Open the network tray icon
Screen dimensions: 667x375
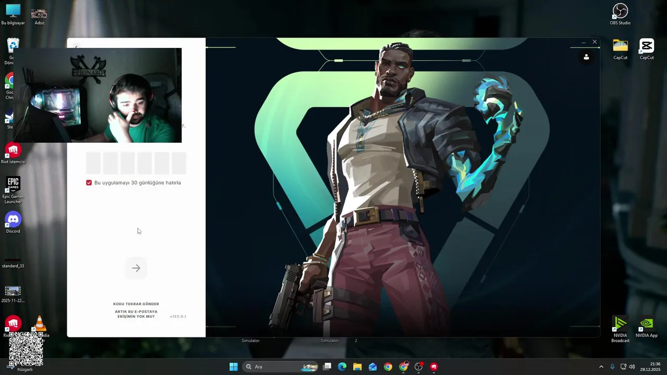click(x=623, y=367)
